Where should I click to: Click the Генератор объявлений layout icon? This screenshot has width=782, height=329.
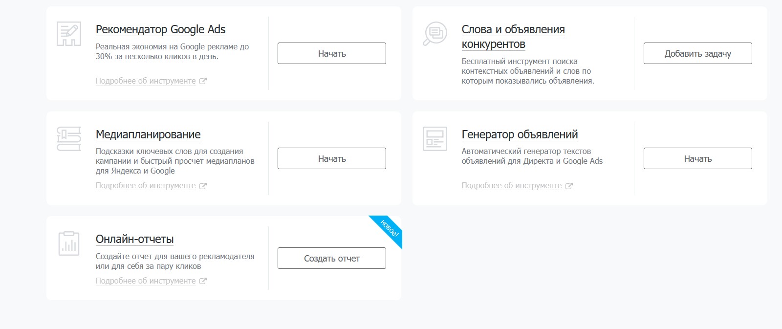tap(434, 139)
